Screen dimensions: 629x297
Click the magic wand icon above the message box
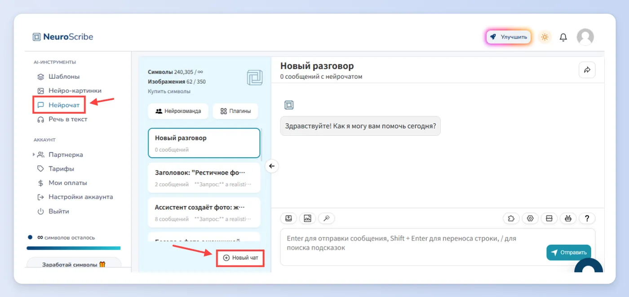pos(326,218)
